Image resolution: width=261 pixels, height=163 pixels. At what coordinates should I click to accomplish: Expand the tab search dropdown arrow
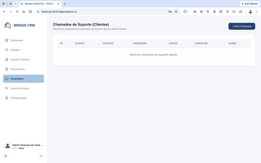(x=16, y=4)
